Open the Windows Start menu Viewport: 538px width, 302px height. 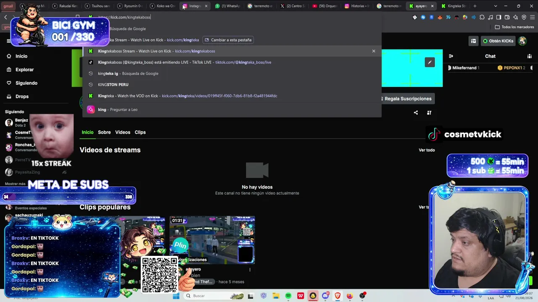coord(176,296)
